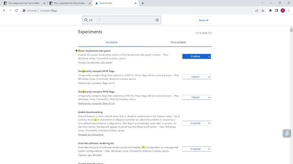Viewport: 293px width, 164px height.
Task: Click into the Search flags input field
Action: point(121,20)
